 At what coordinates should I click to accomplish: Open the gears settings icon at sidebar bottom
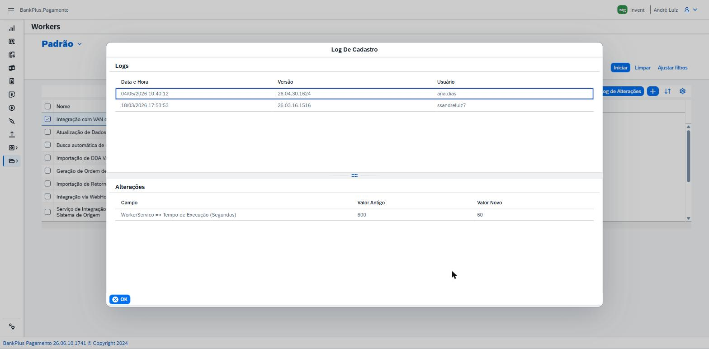[12, 327]
